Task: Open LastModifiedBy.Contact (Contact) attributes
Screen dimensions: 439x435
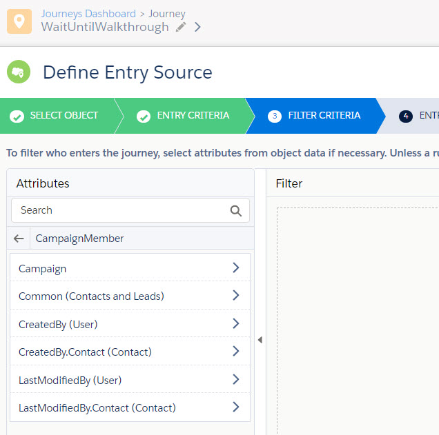Action: (235, 407)
